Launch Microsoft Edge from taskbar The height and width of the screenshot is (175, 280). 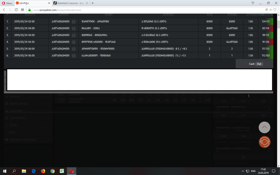click(x=33, y=171)
